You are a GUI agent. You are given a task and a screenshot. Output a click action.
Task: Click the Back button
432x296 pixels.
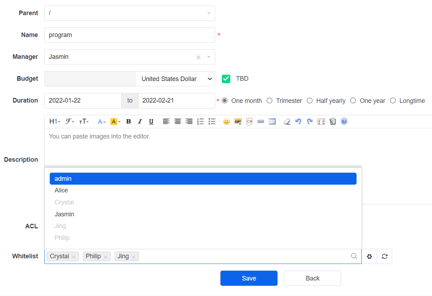click(312, 278)
